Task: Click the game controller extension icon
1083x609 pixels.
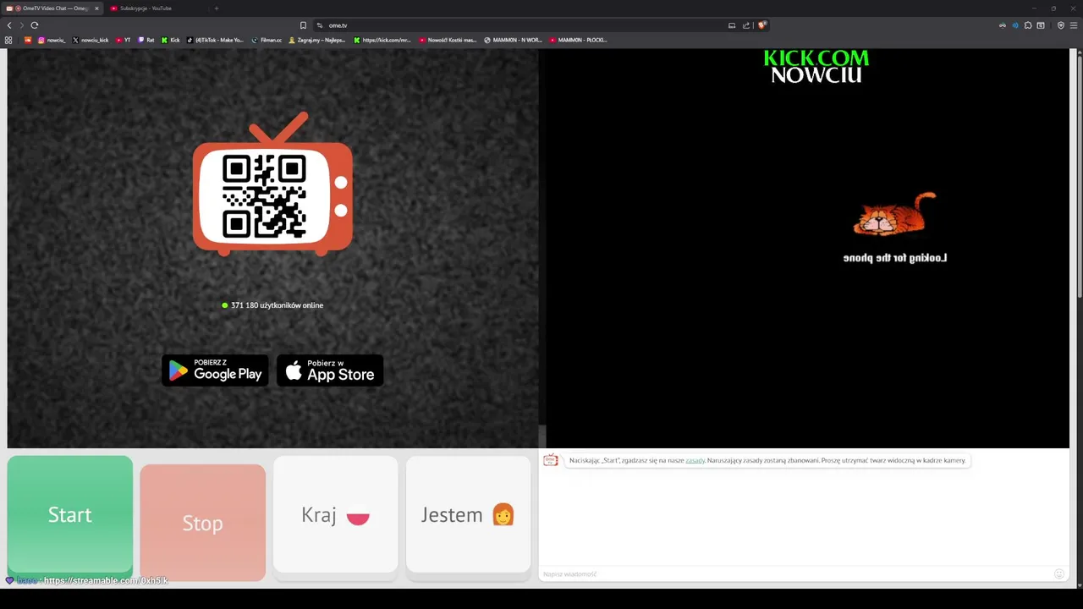Action: click(x=1003, y=25)
